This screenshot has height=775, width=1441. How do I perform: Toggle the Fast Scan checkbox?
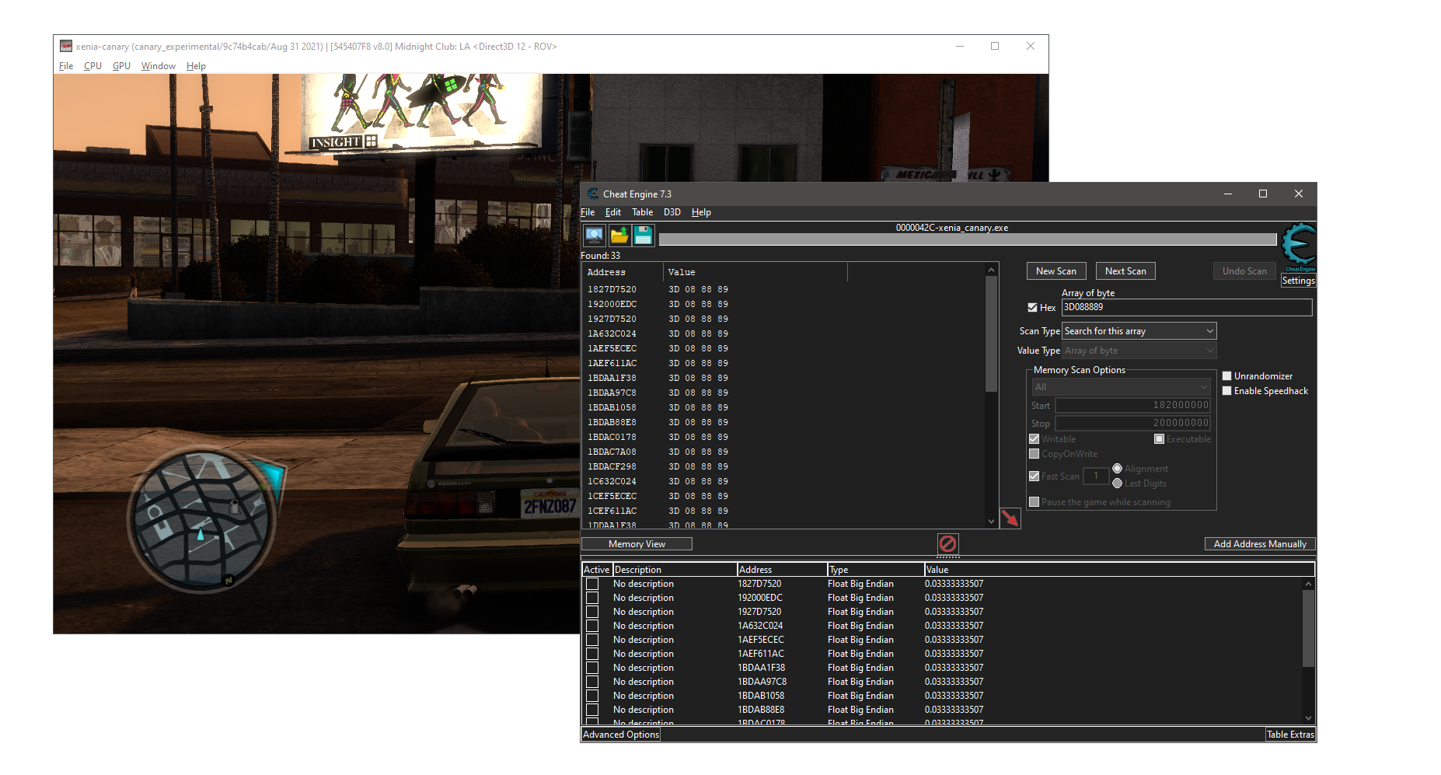[1035, 477]
